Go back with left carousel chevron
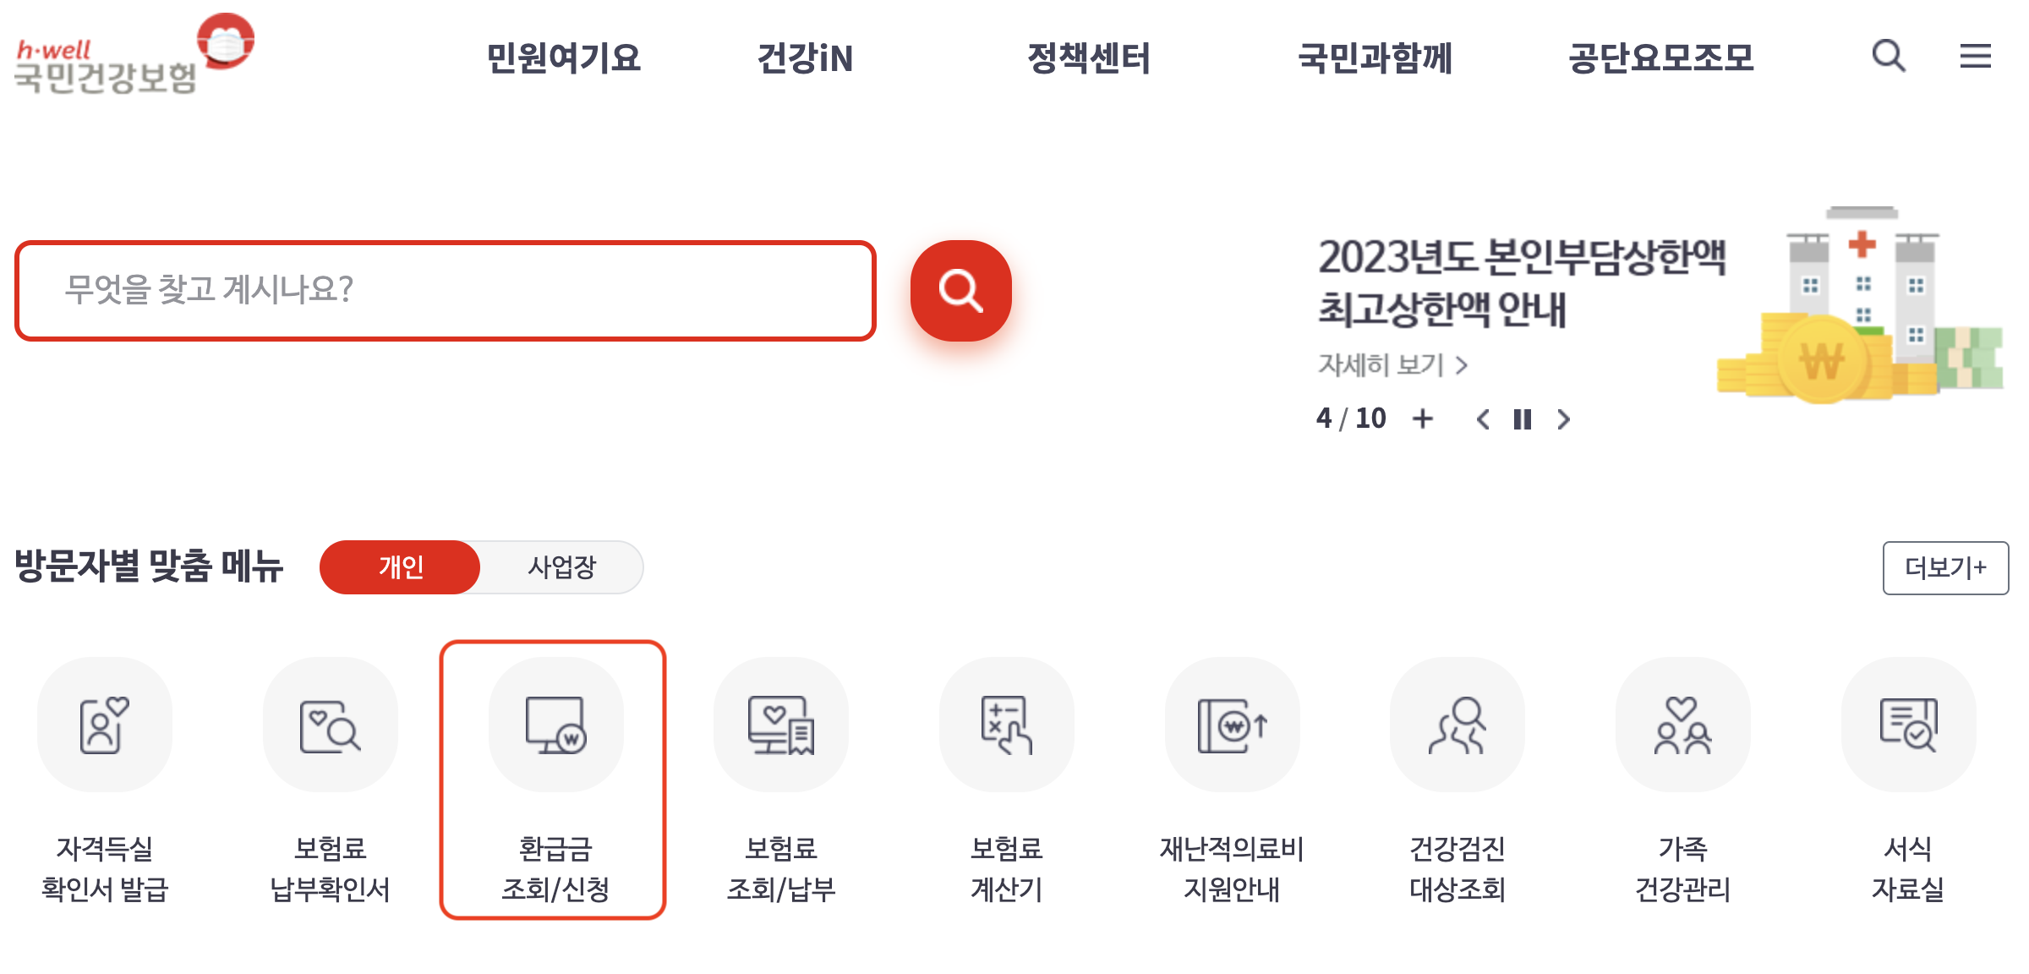2029x974 pixels. coord(1484,419)
